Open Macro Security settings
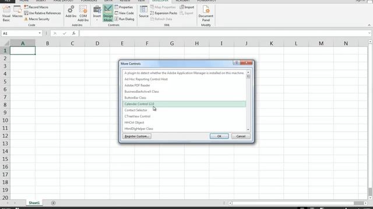Image resolution: width=373 pixels, height=209 pixels. [37, 19]
